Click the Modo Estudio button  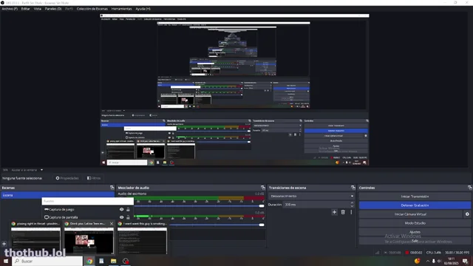415,223
